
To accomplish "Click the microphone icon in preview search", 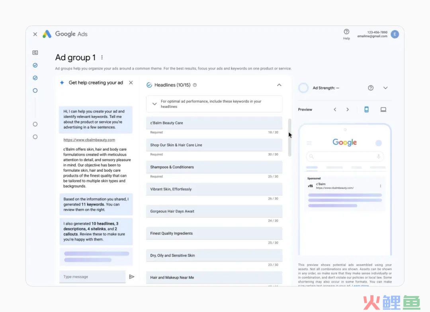I will pos(379,157).
